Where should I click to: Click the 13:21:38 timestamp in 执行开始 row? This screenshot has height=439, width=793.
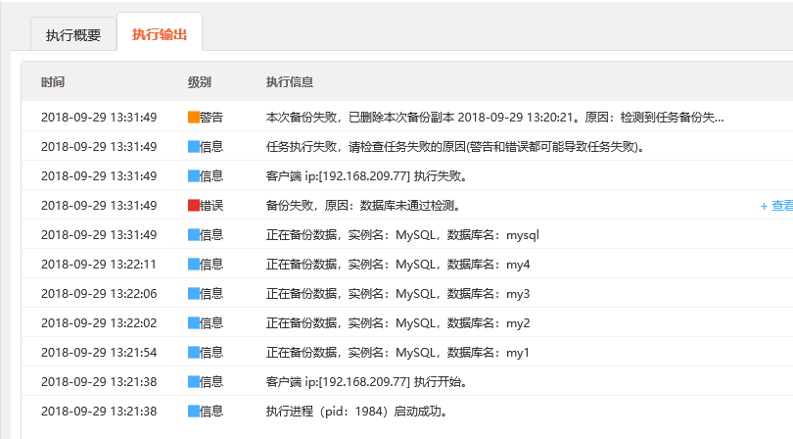point(99,382)
